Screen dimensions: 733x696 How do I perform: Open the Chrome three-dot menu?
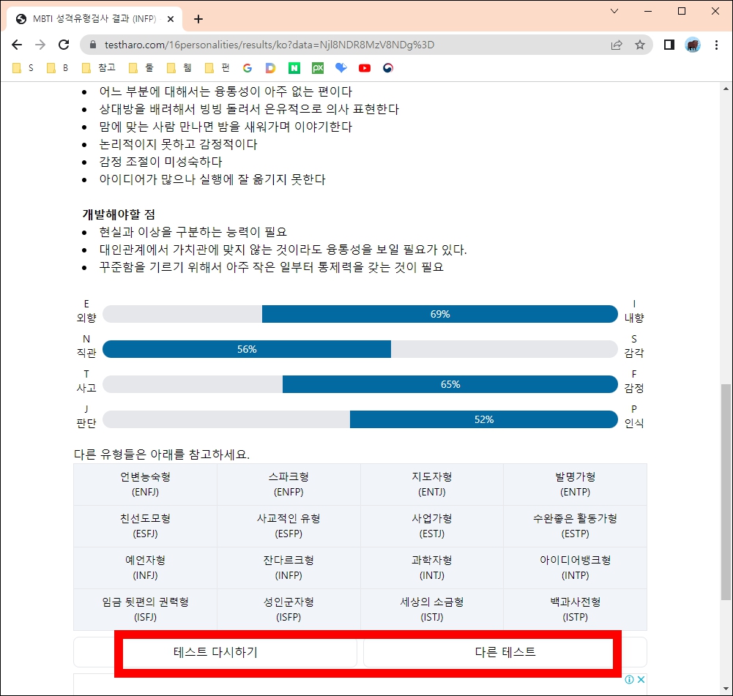tap(716, 44)
